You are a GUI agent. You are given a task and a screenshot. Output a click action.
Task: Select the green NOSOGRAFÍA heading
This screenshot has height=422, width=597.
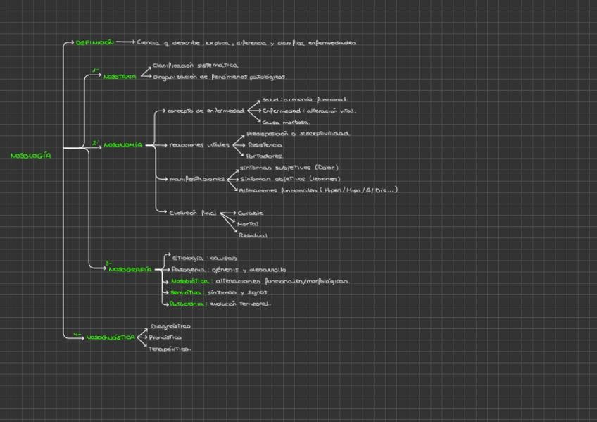130,269
